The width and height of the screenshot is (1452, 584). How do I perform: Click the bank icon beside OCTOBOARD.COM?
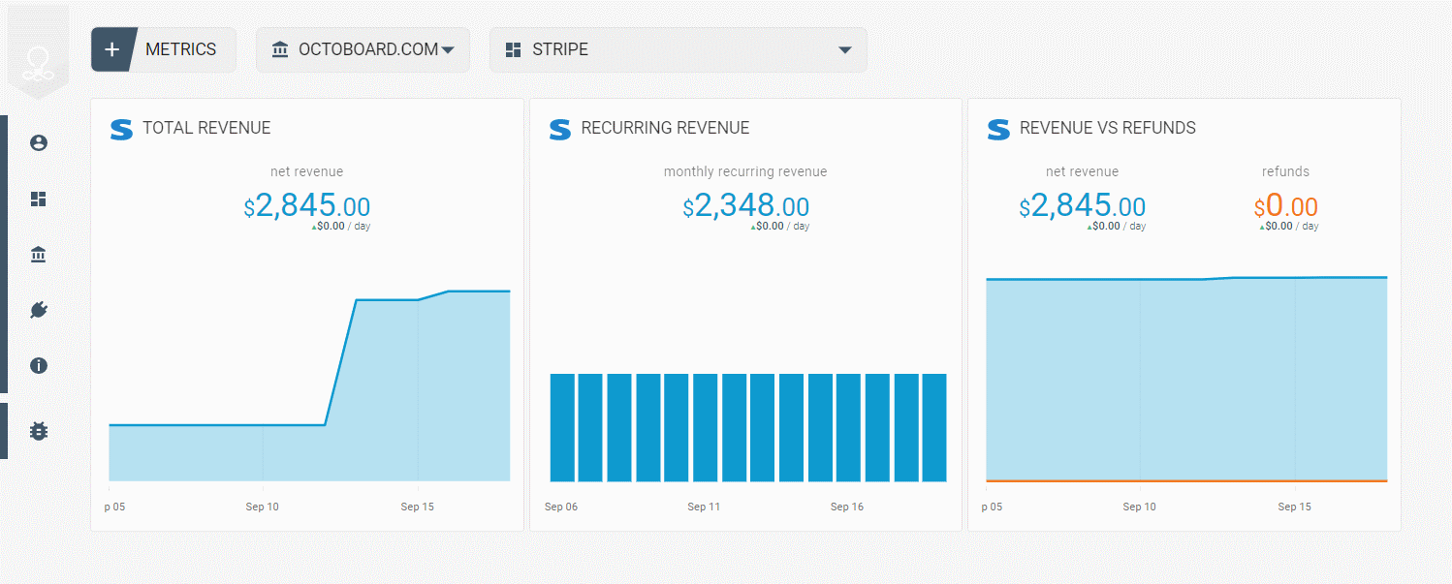pos(280,49)
